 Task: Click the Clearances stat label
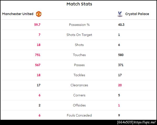pos(79,85)
